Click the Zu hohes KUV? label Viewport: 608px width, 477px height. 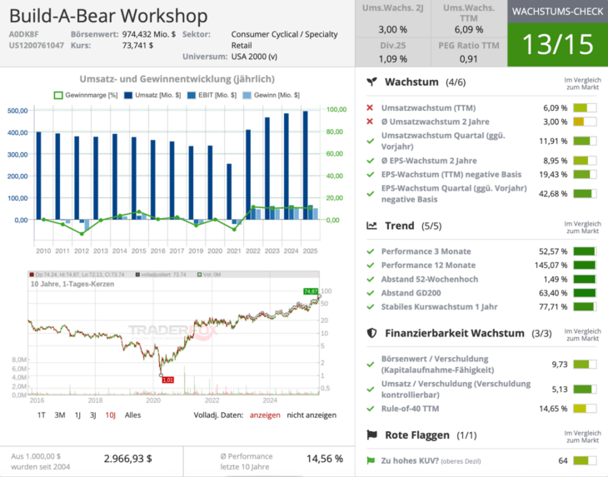411,460
